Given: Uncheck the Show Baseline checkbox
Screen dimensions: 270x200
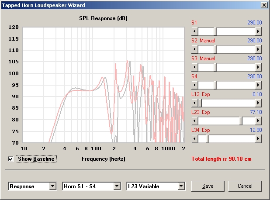Looking at the screenshot, I should click(10, 159).
